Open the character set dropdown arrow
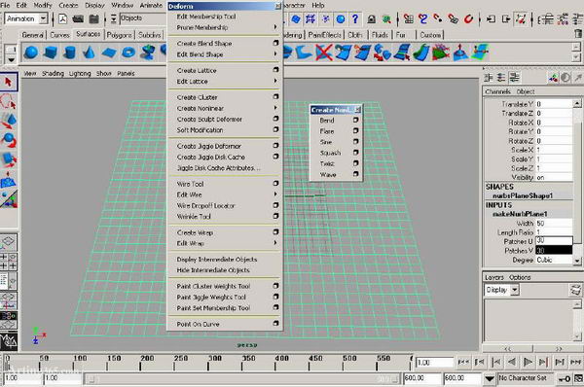Screen dimensions: 584x387 point(490,379)
